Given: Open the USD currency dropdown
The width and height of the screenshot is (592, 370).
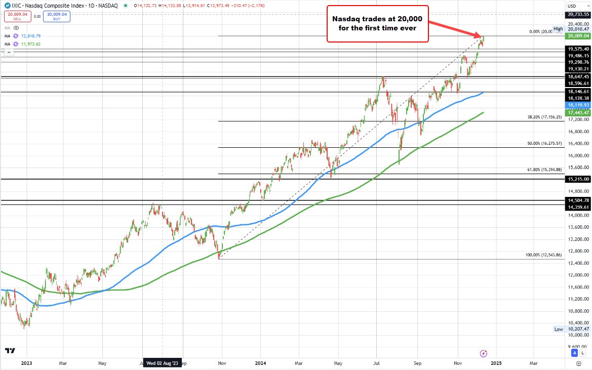Looking at the screenshot, I should [x=578, y=6].
